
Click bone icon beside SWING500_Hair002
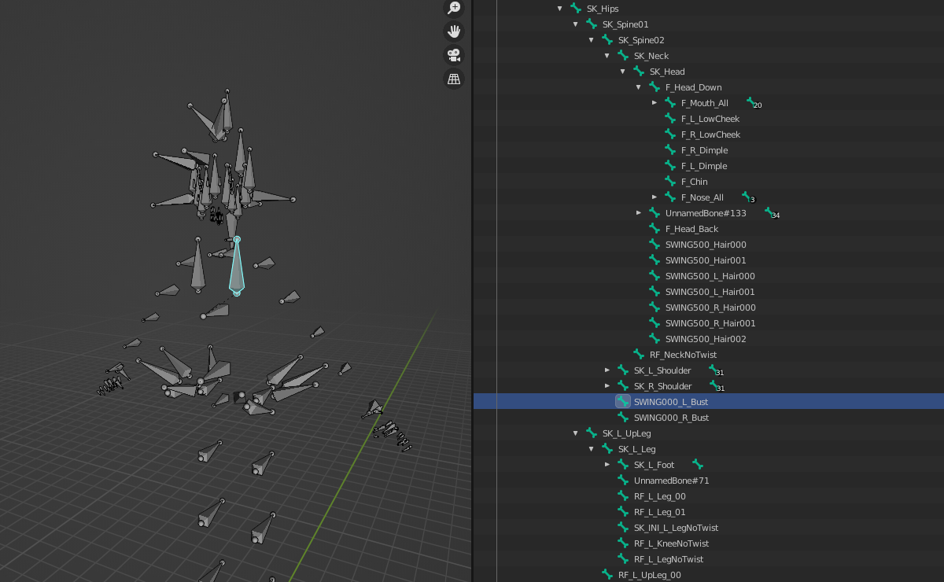click(x=655, y=338)
